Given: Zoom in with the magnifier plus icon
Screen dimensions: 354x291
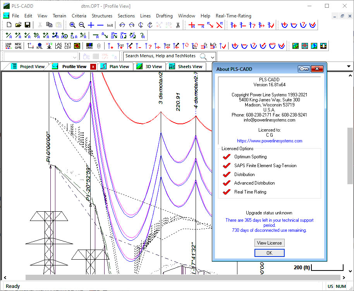Looking at the screenshot, I should pyautogui.click(x=72, y=25).
